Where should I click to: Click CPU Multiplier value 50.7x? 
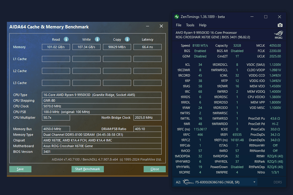click(x=56, y=118)
